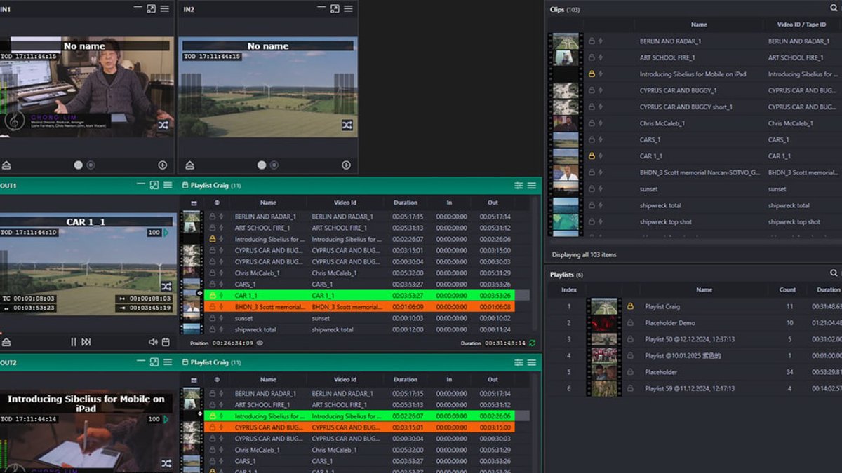Toggle lock on Introducing Sibelius in OUT1 playlist
The image size is (842, 473).
click(213, 240)
